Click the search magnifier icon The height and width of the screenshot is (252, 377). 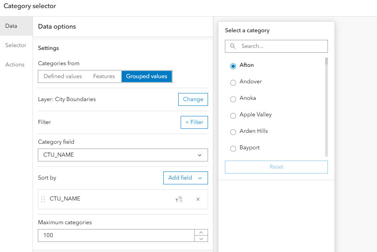(233, 46)
